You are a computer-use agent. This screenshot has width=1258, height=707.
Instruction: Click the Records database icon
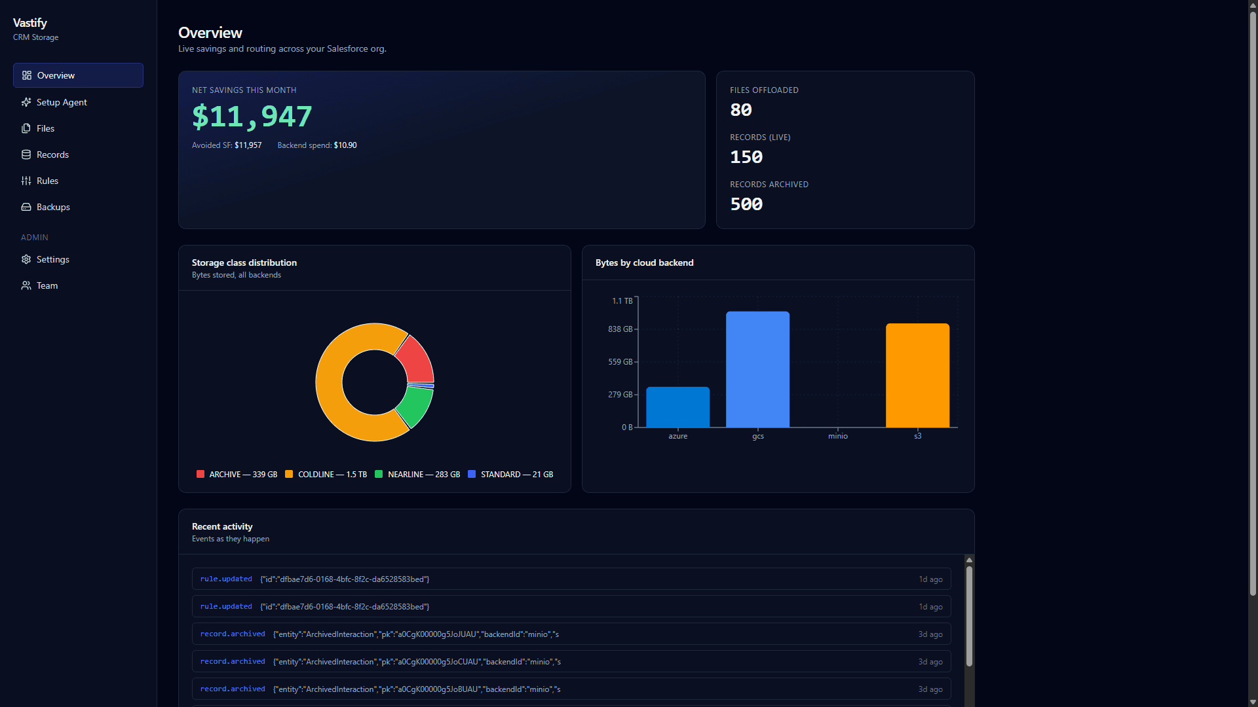click(26, 154)
